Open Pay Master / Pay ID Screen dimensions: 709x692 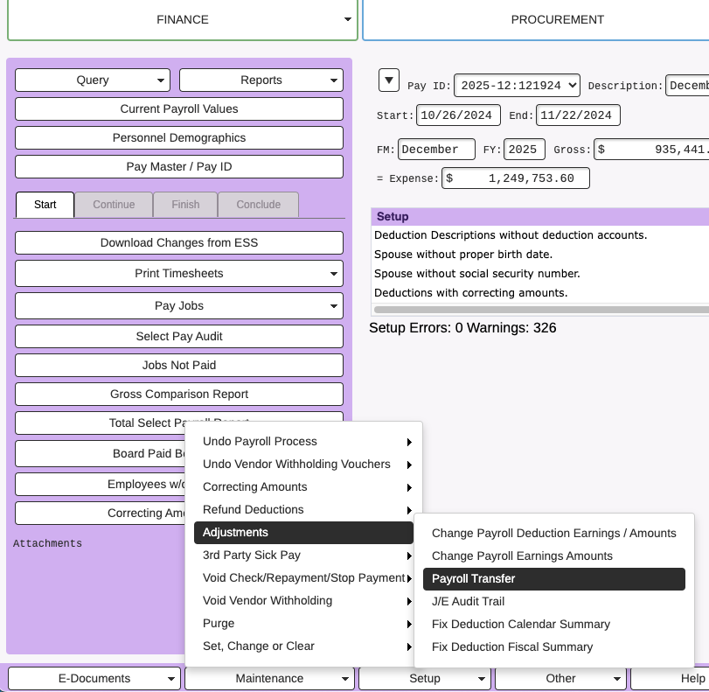coord(179,167)
